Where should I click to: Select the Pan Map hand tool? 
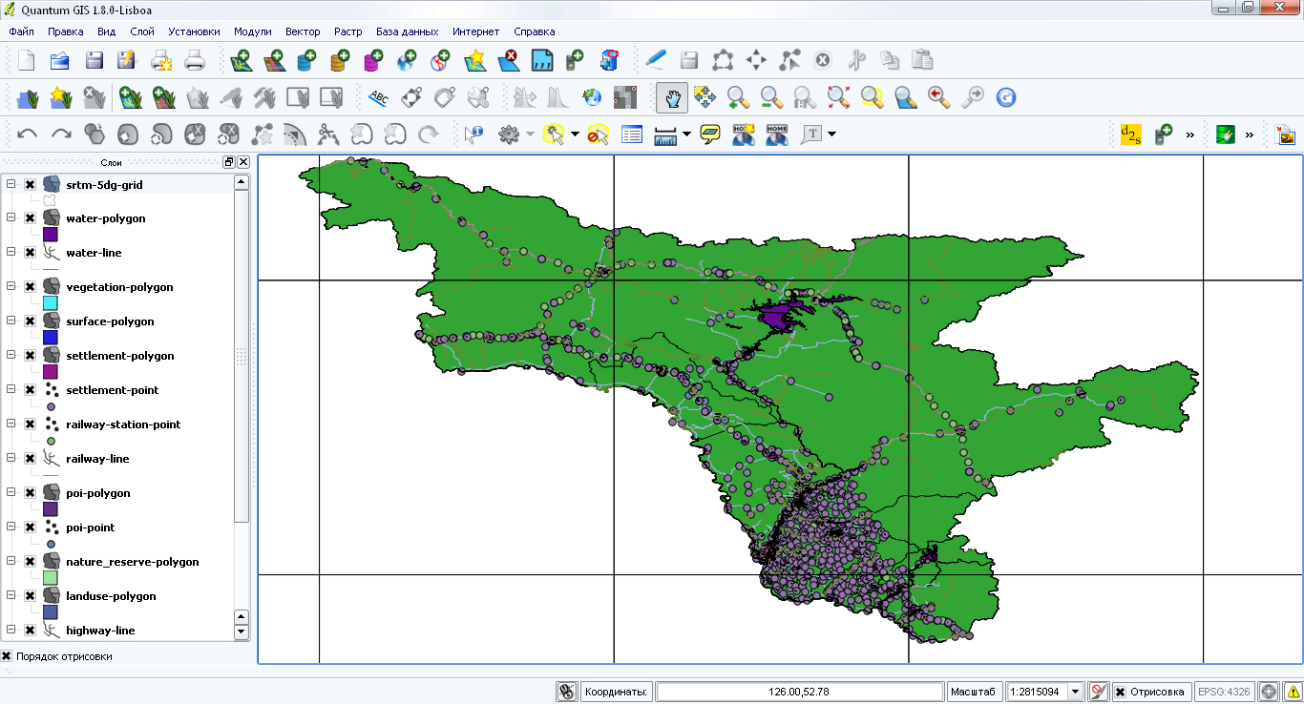pos(672,97)
